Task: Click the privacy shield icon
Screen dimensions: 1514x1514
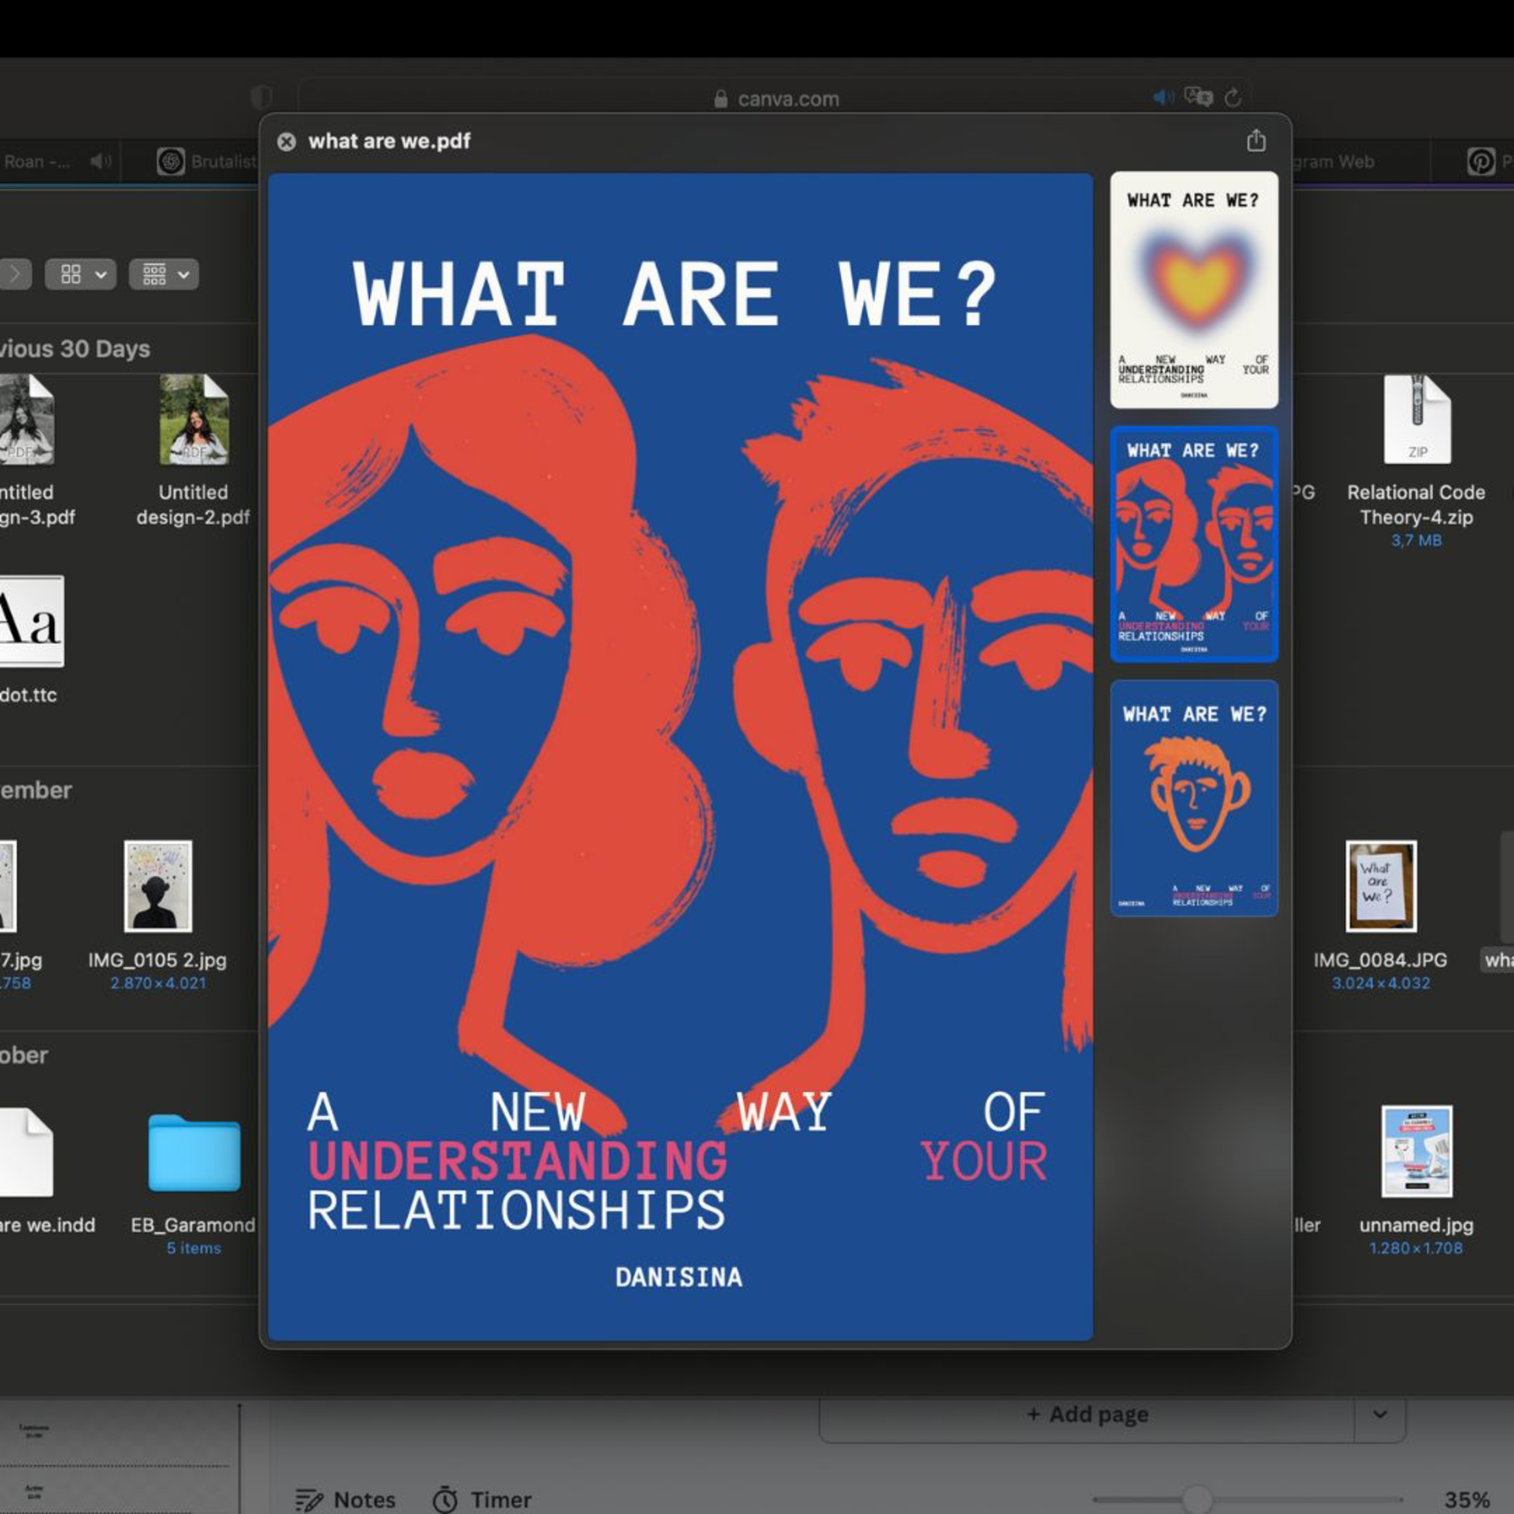Action: pyautogui.click(x=261, y=98)
